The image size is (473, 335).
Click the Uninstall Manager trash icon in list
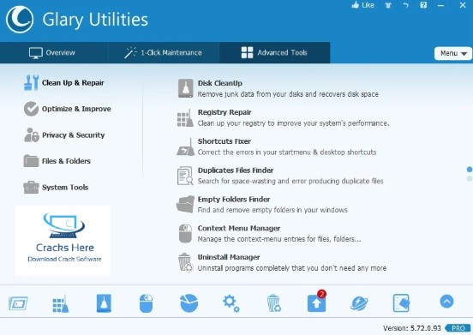tap(185, 262)
